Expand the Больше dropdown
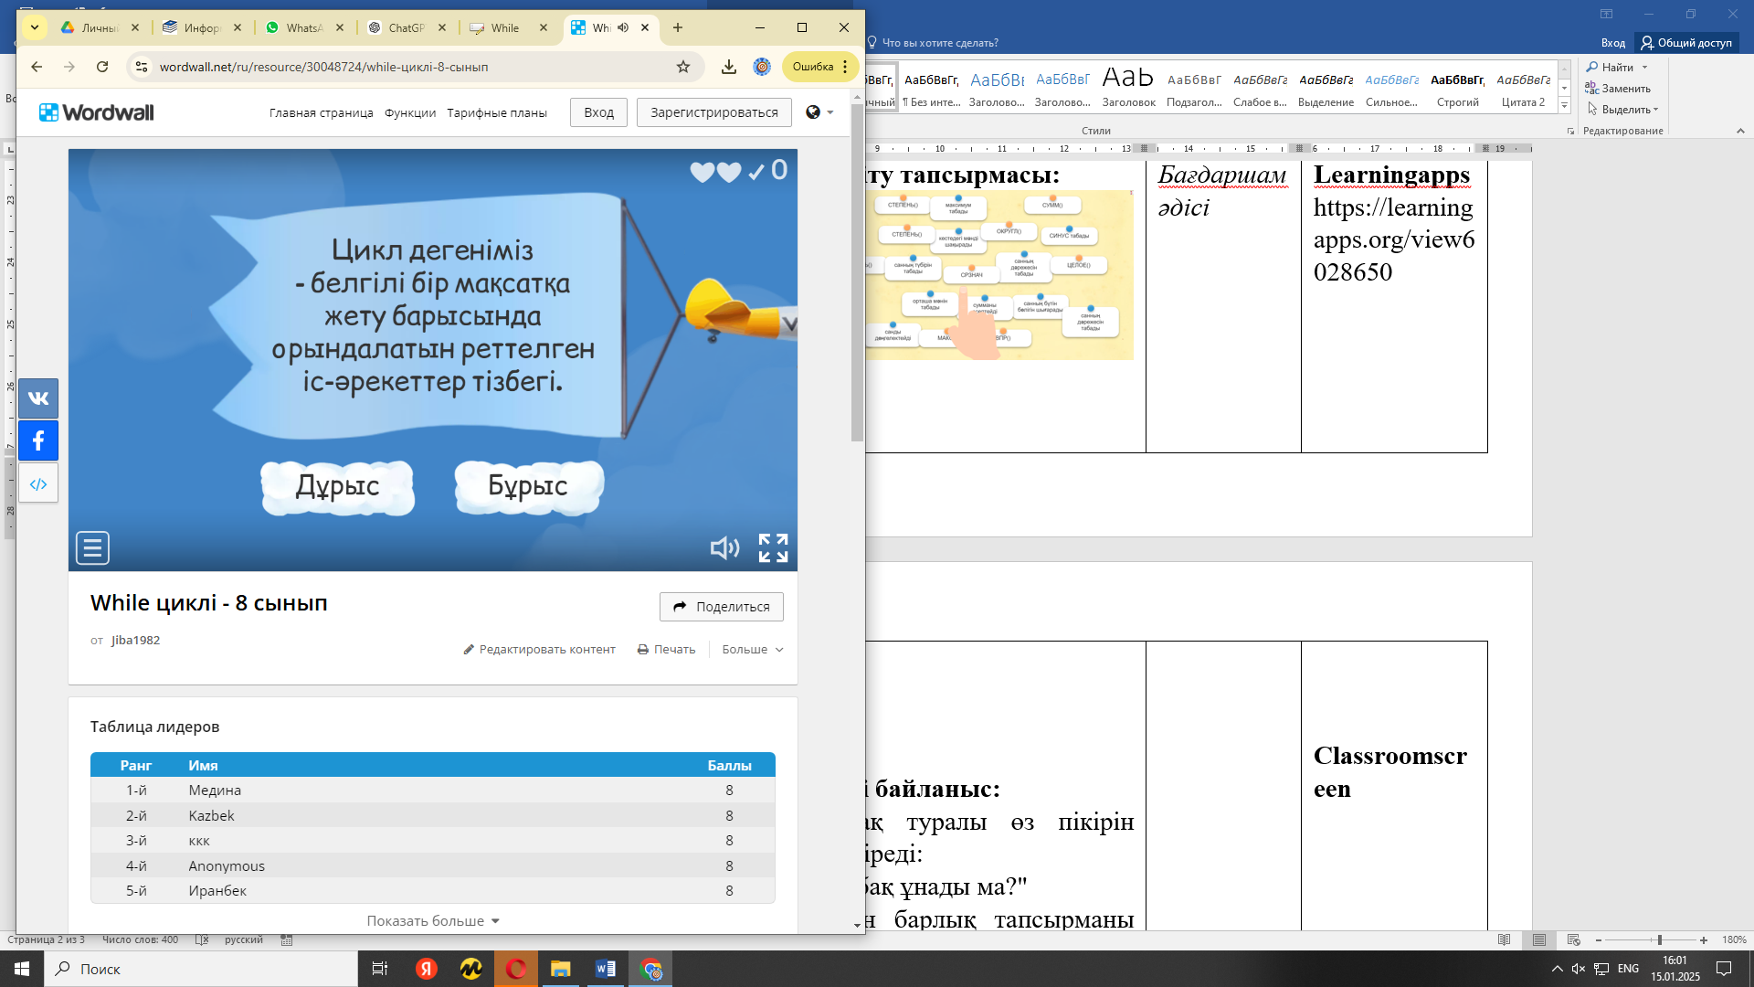Image resolution: width=1754 pixels, height=987 pixels. point(752,650)
